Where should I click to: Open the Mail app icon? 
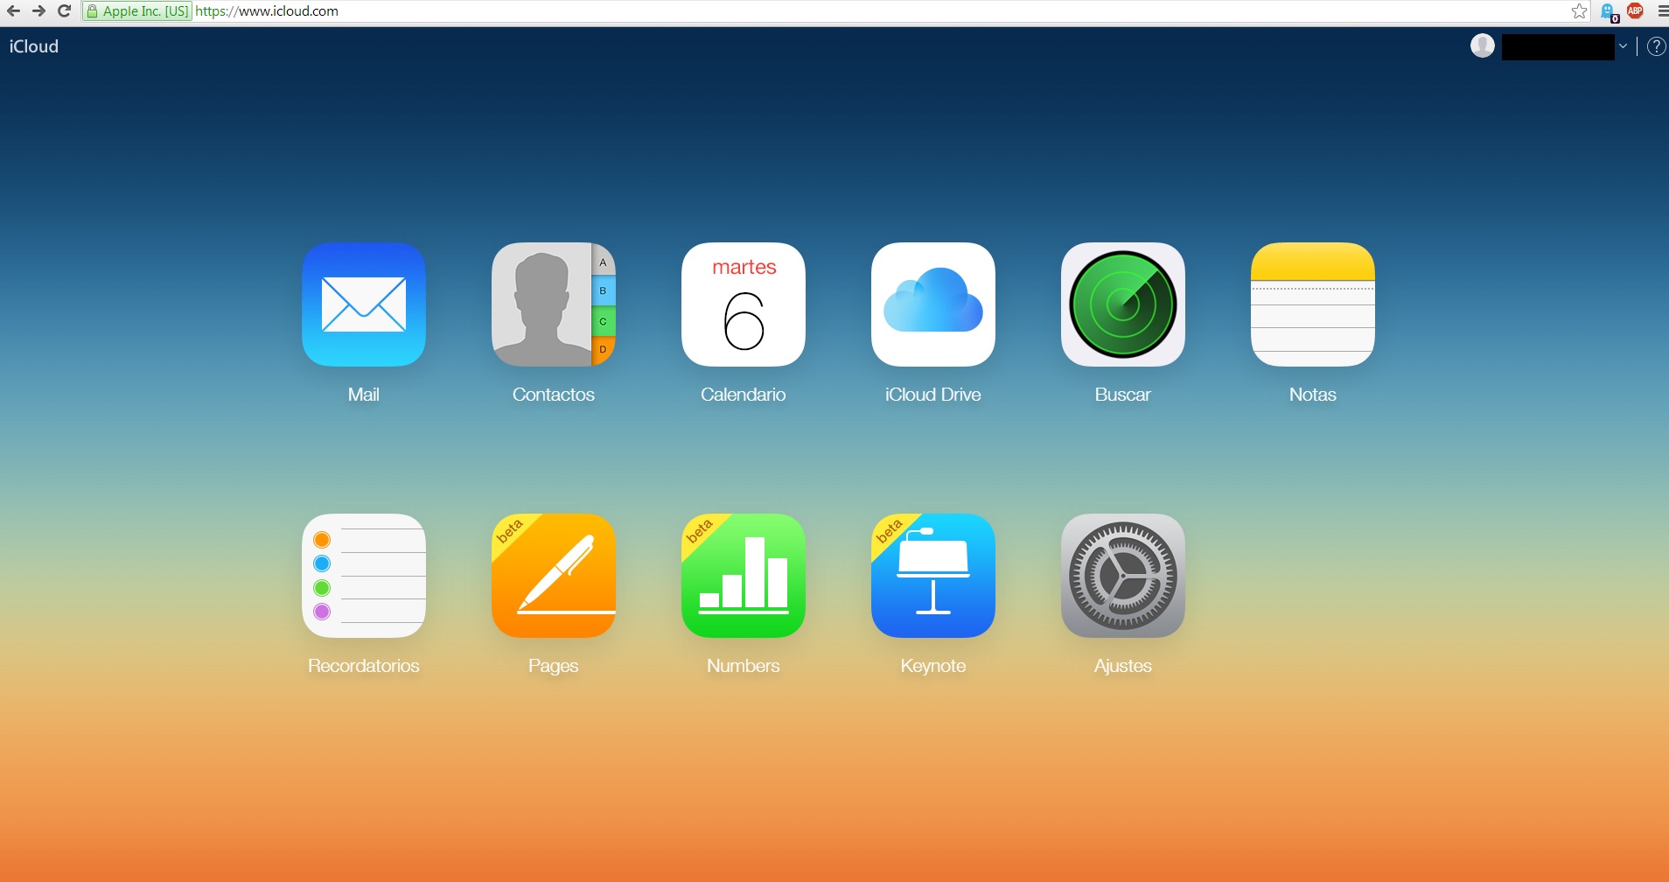(x=364, y=304)
